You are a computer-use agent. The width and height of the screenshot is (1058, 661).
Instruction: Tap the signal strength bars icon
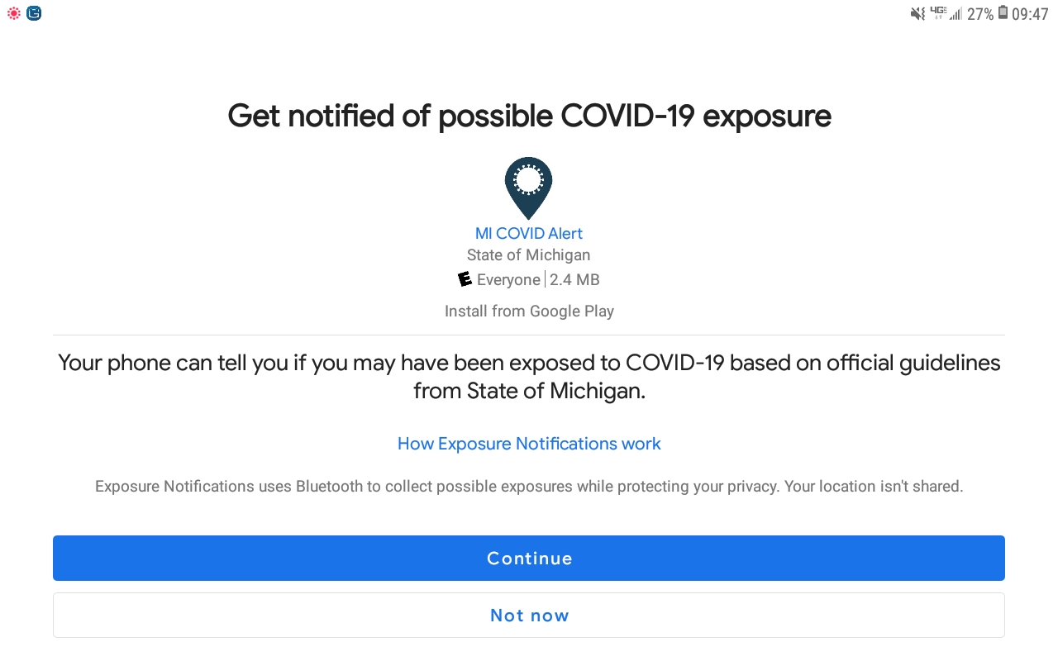pyautogui.click(x=956, y=14)
